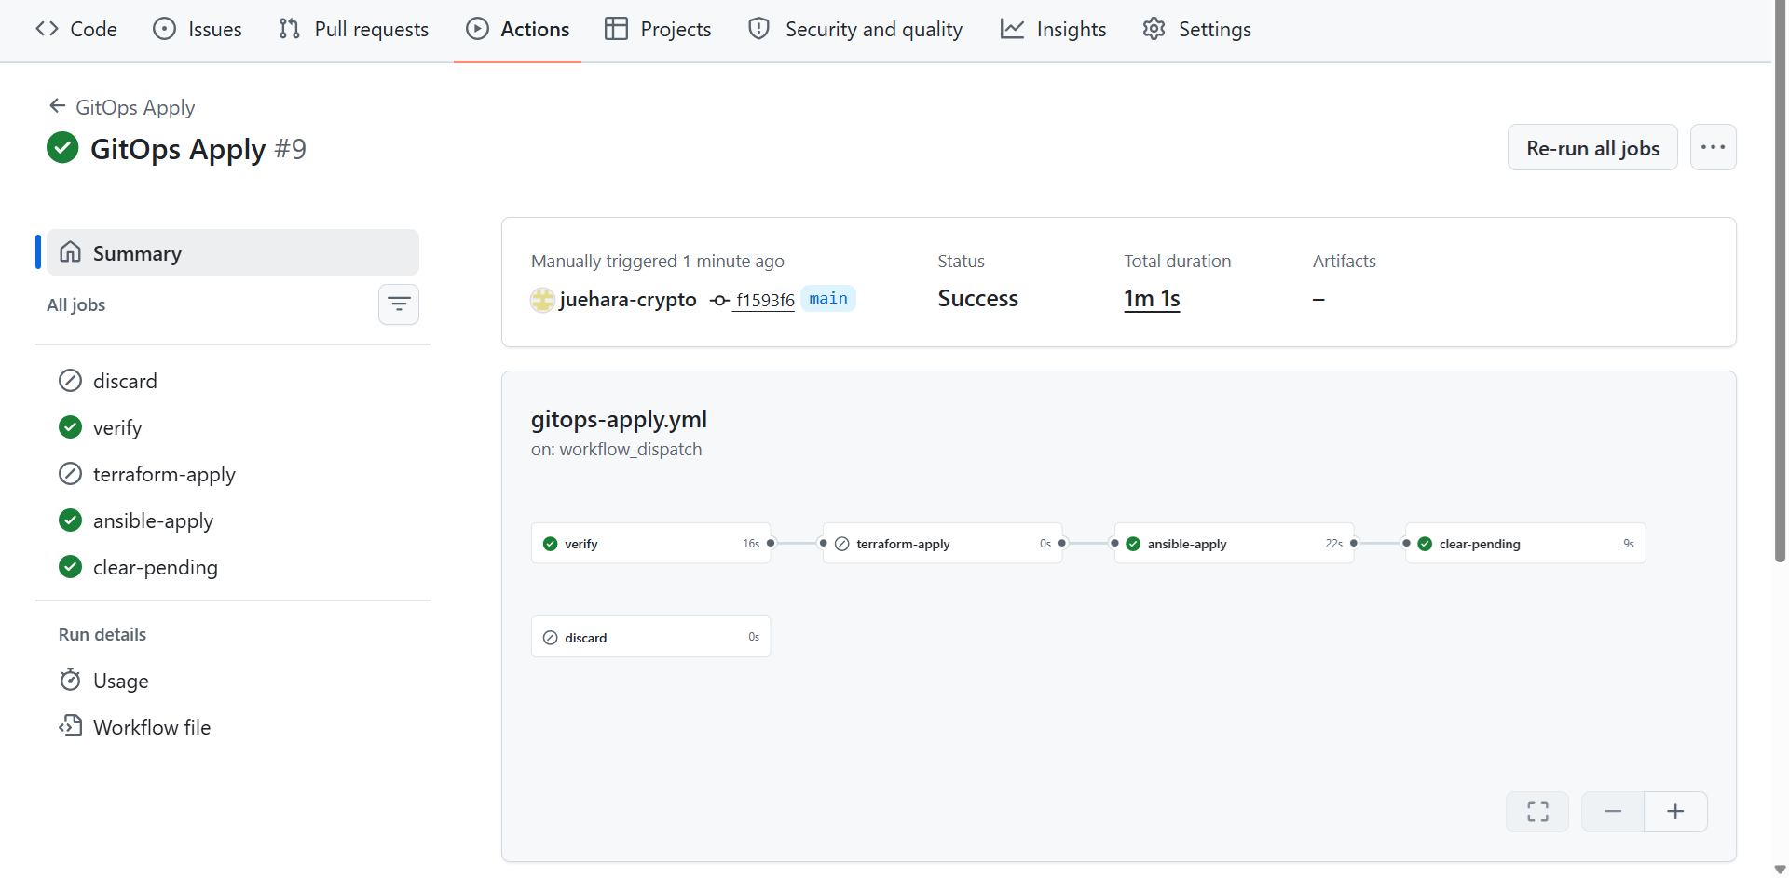Zoom in the workflow graph
The height and width of the screenshot is (878, 1789).
(x=1675, y=812)
